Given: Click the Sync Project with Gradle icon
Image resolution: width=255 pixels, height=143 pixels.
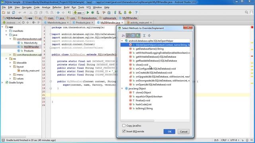Looking at the screenshot, I should point(115,12).
